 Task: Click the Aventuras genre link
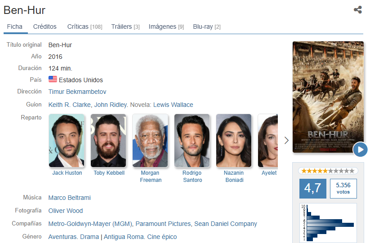[62, 237]
